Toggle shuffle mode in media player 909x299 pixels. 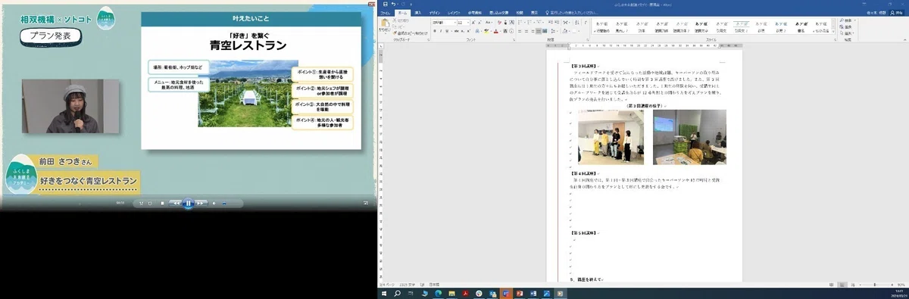pos(141,203)
